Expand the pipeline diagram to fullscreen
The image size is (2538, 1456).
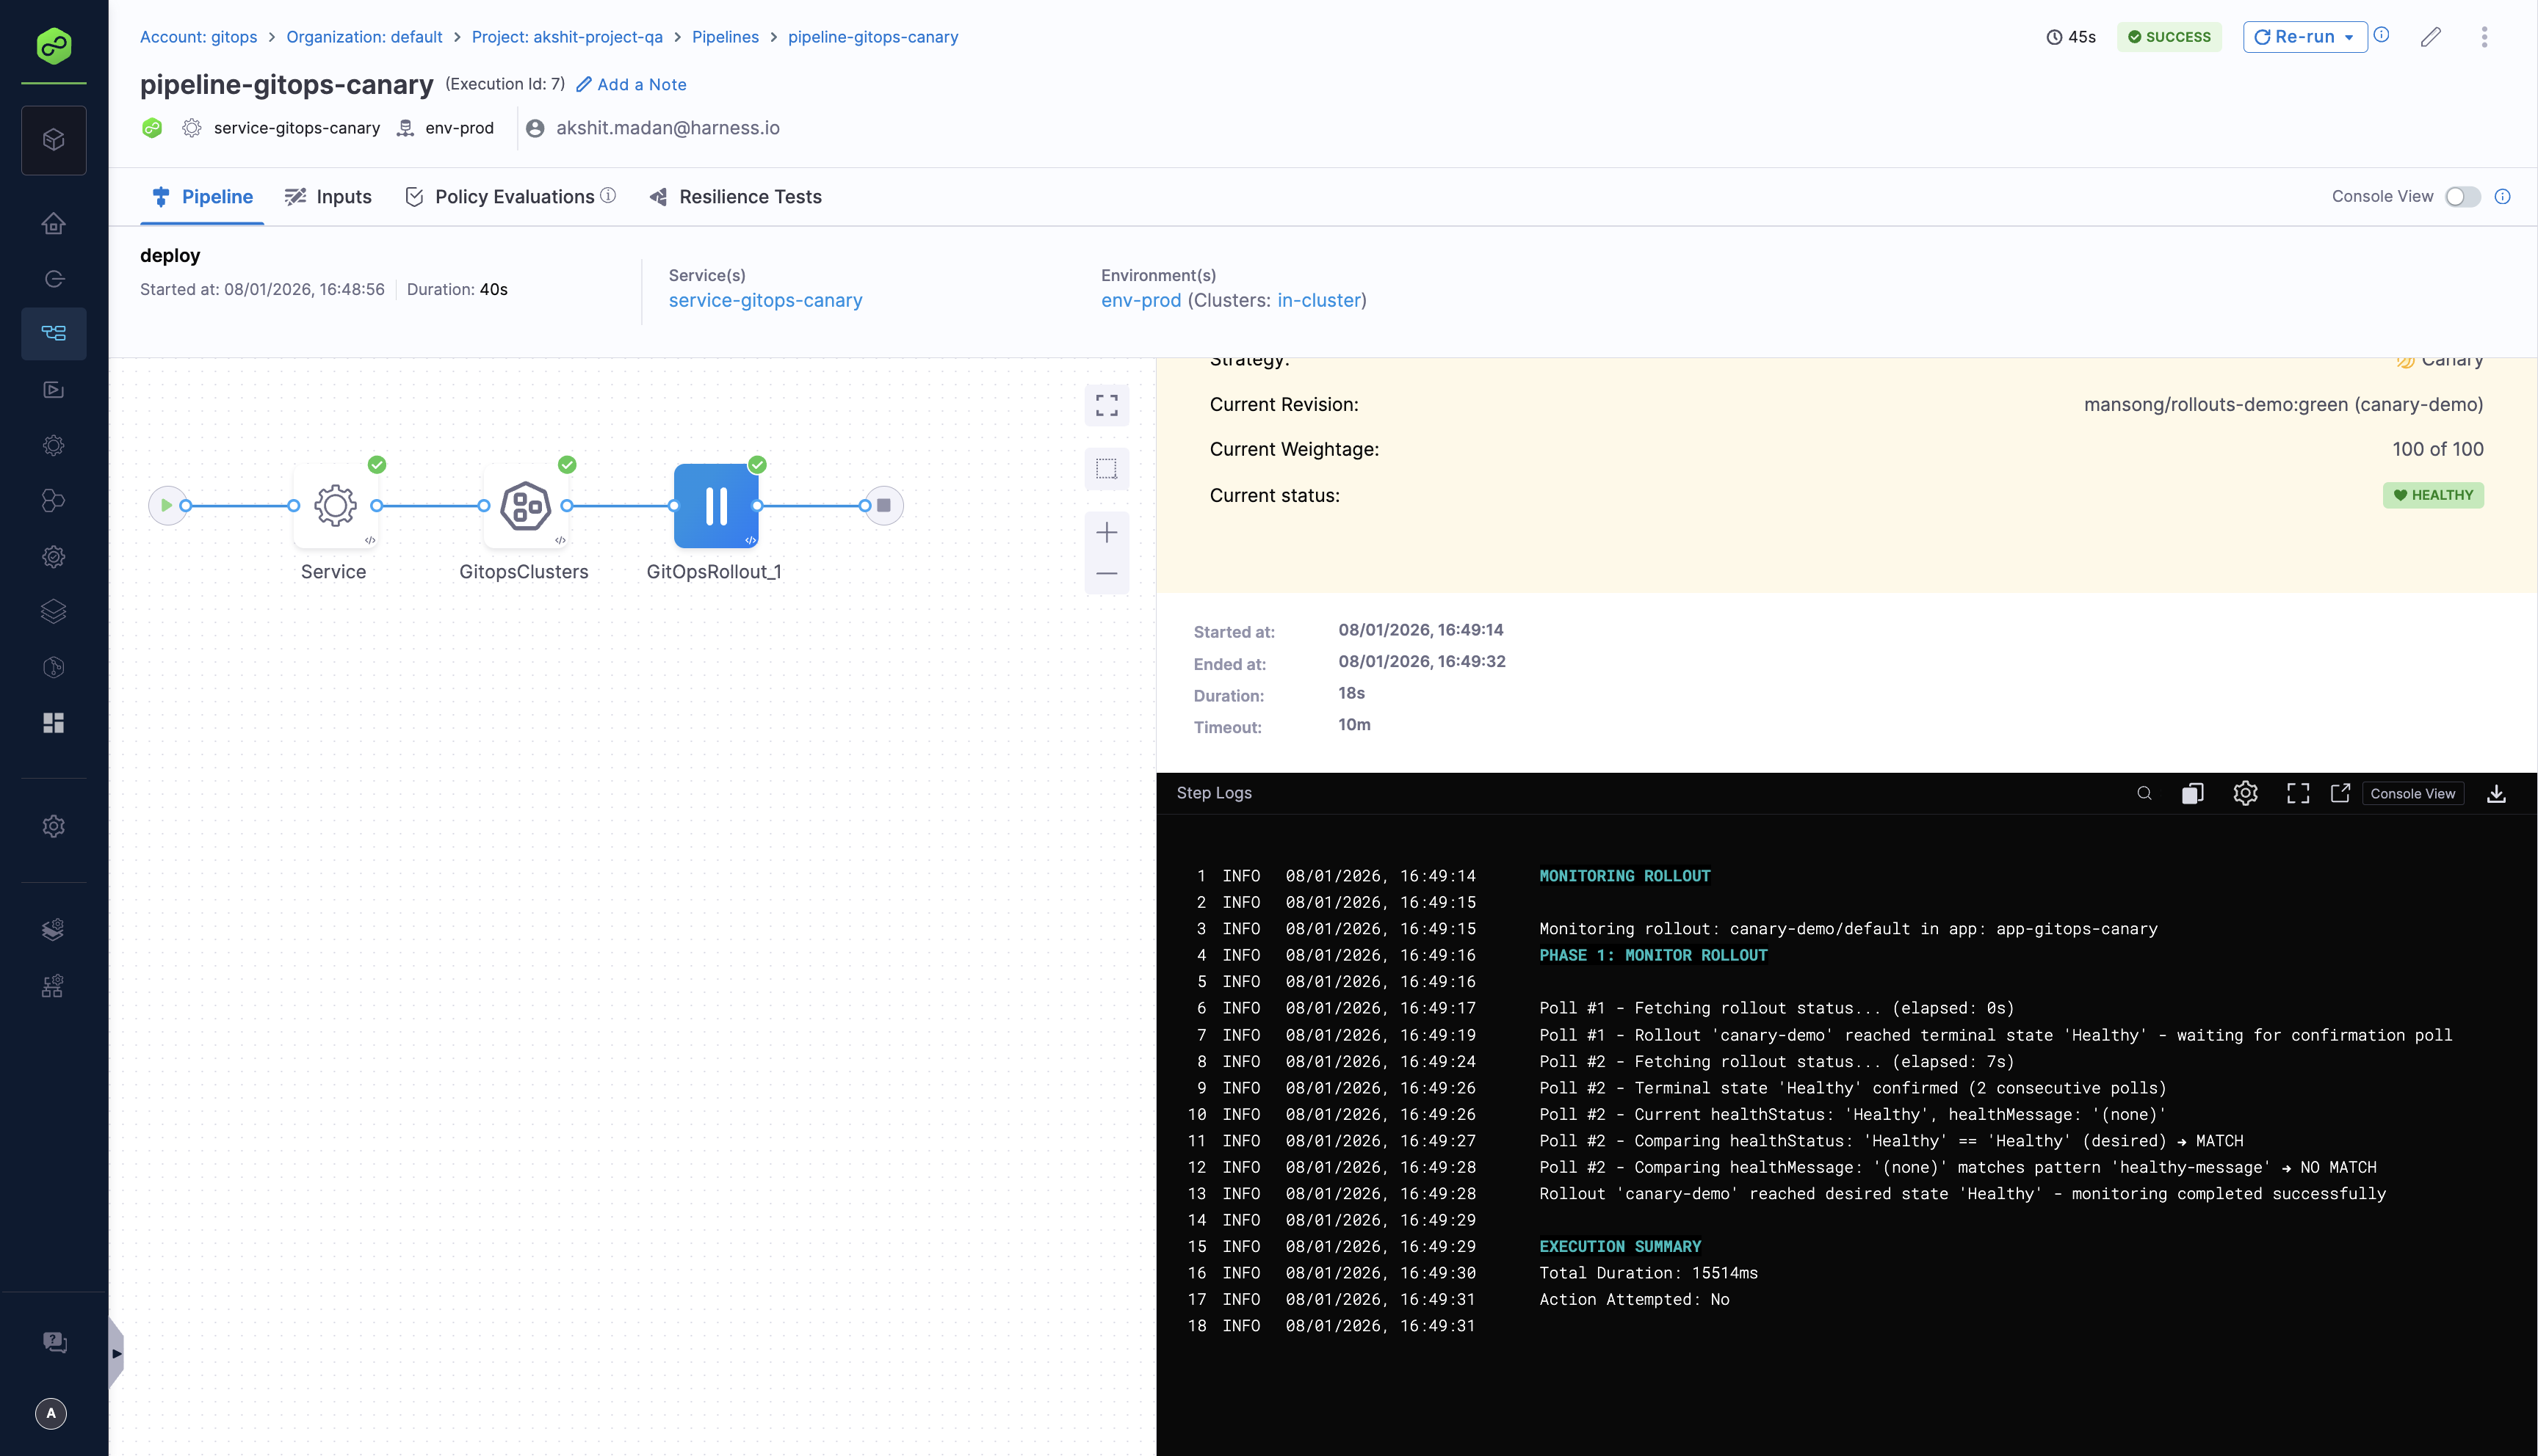[1107, 406]
